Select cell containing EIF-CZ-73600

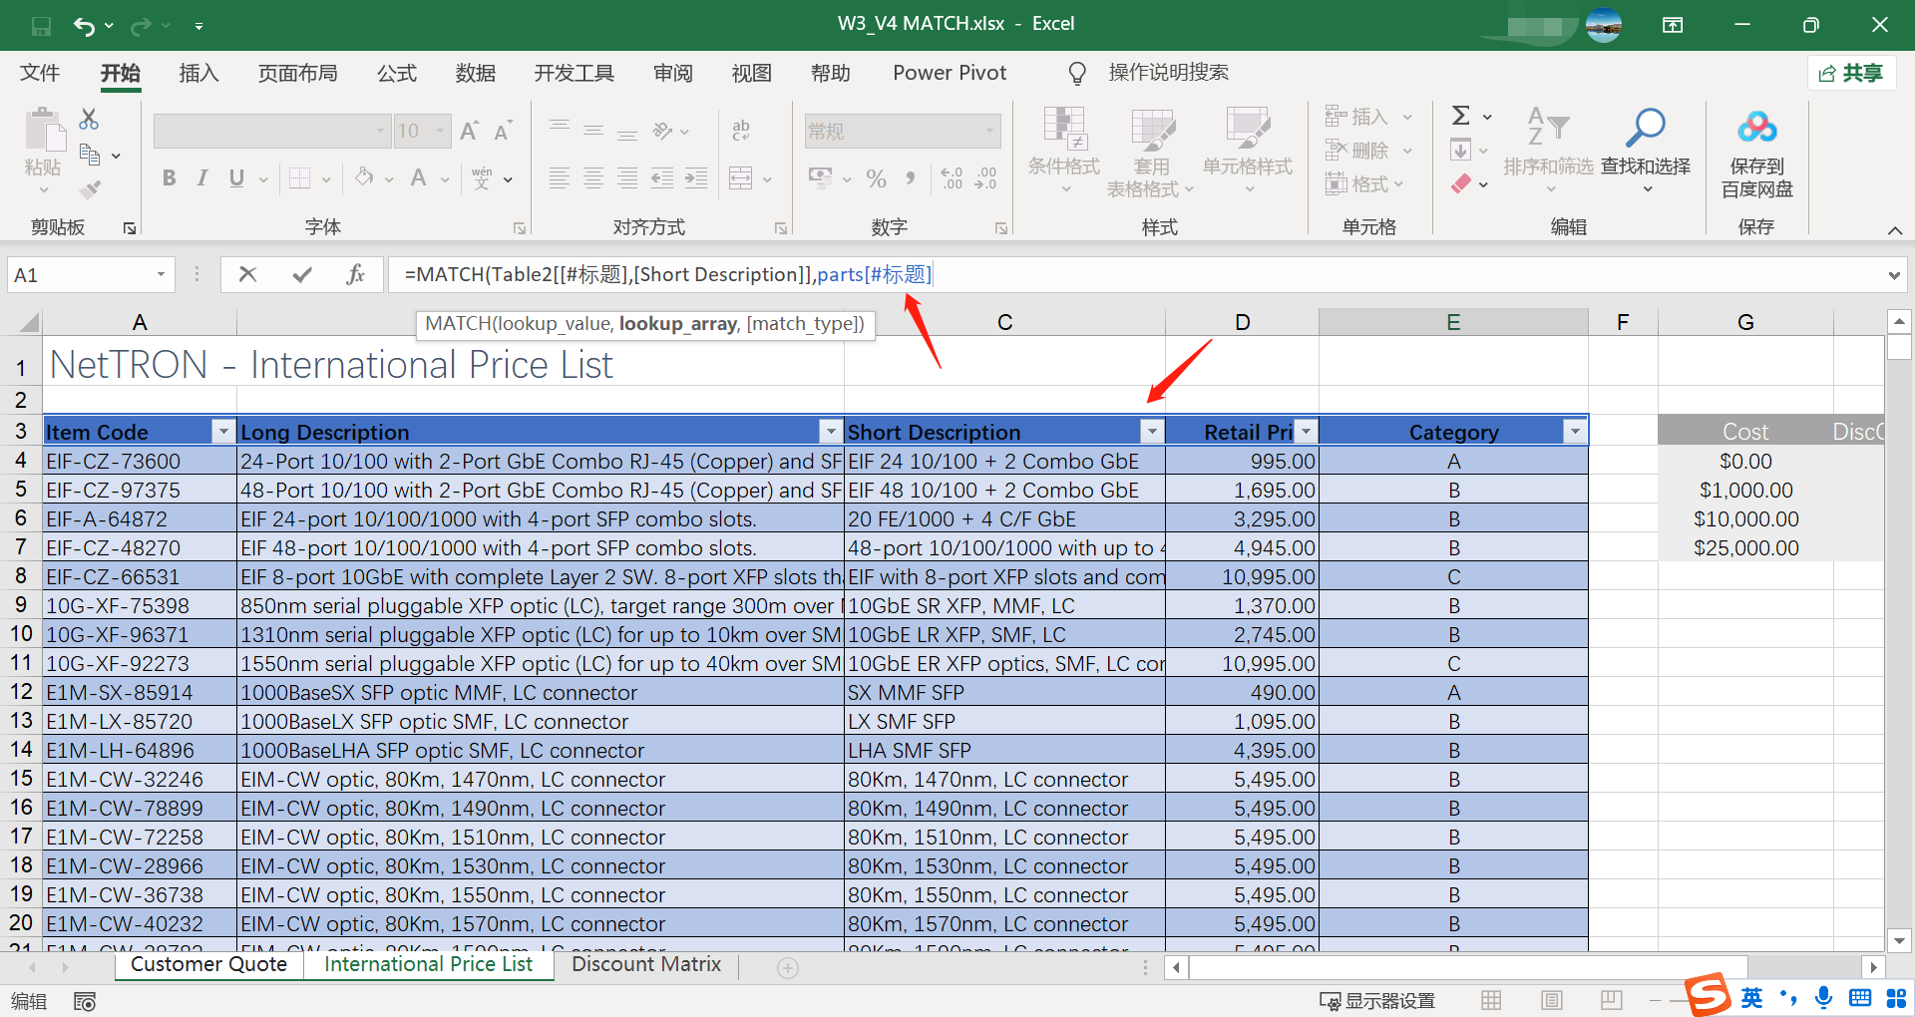[140, 462]
